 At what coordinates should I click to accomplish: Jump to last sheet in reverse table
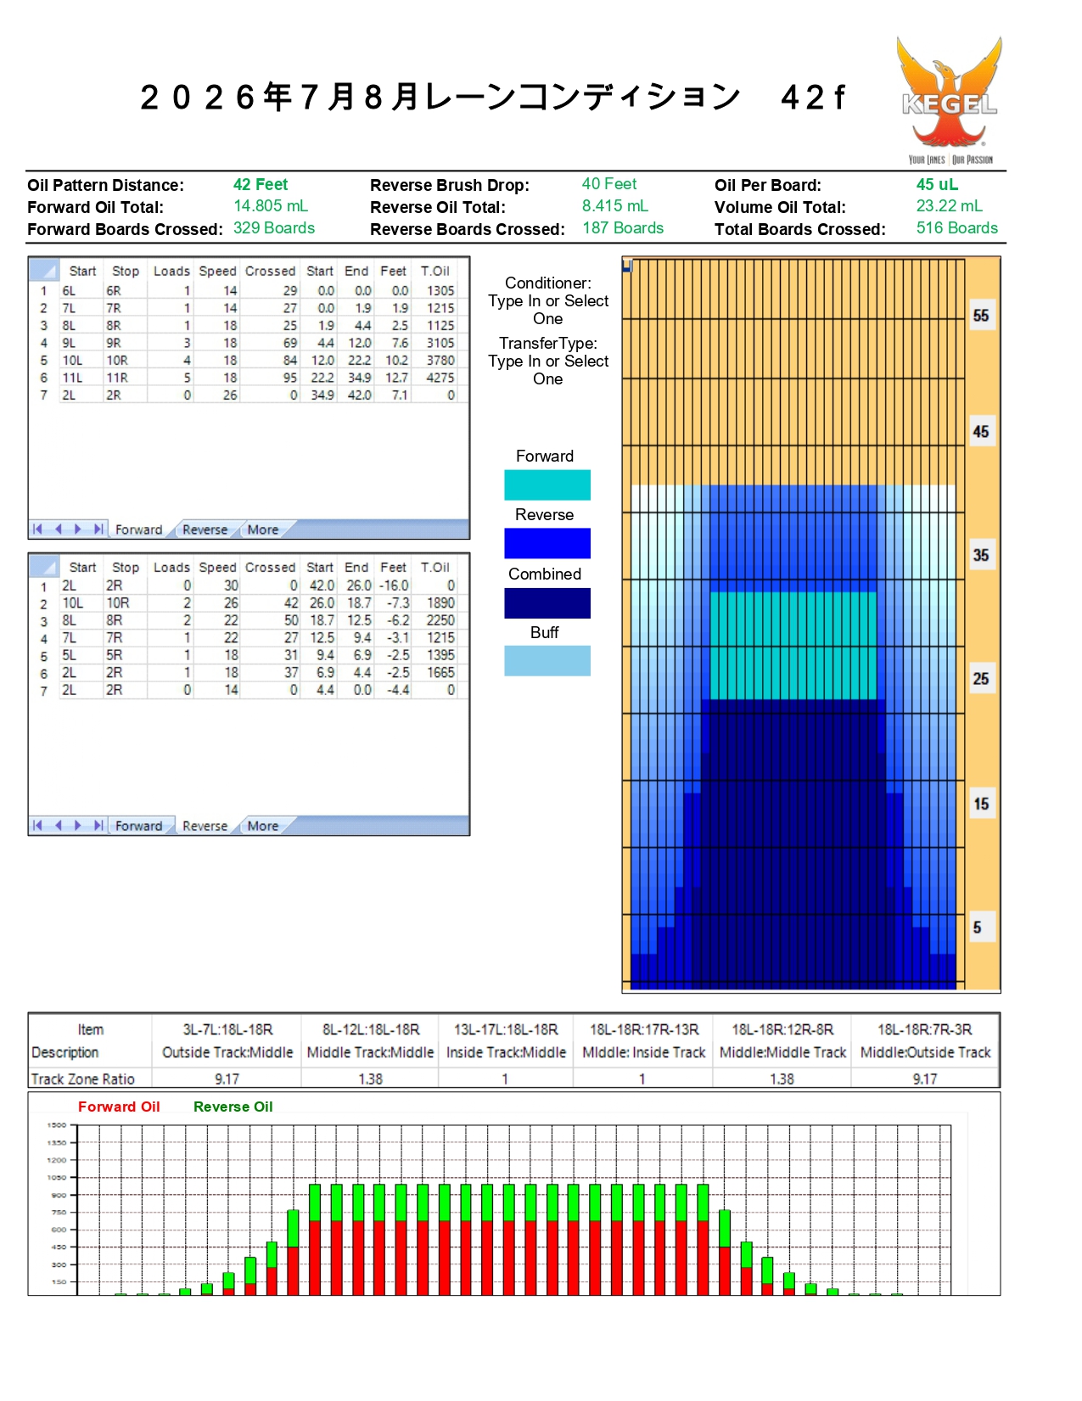click(98, 826)
